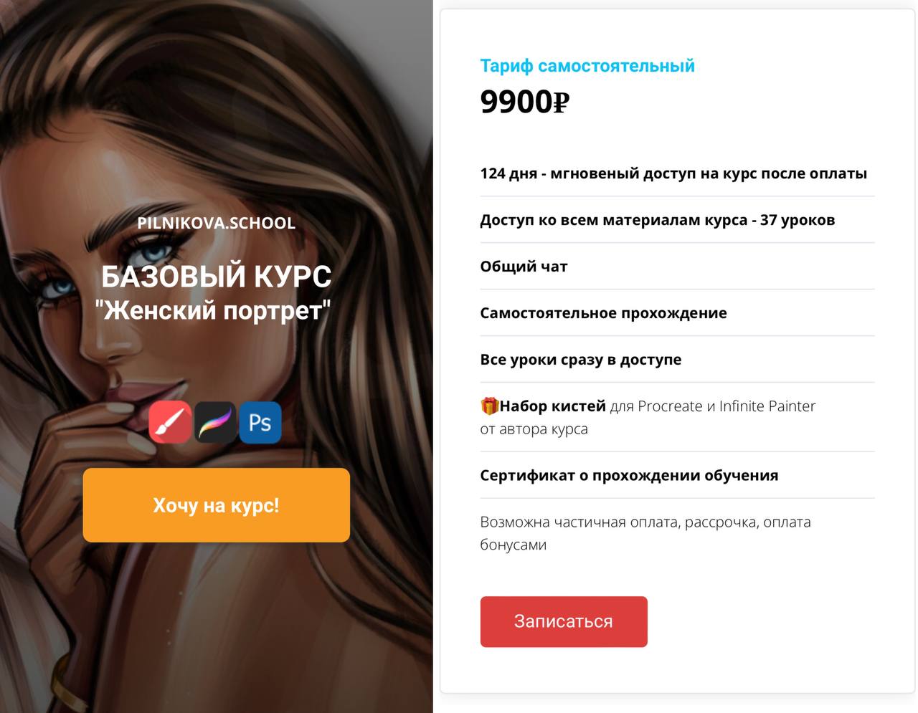Click the Procreate app icon
The image size is (918, 713).
pyautogui.click(x=215, y=422)
